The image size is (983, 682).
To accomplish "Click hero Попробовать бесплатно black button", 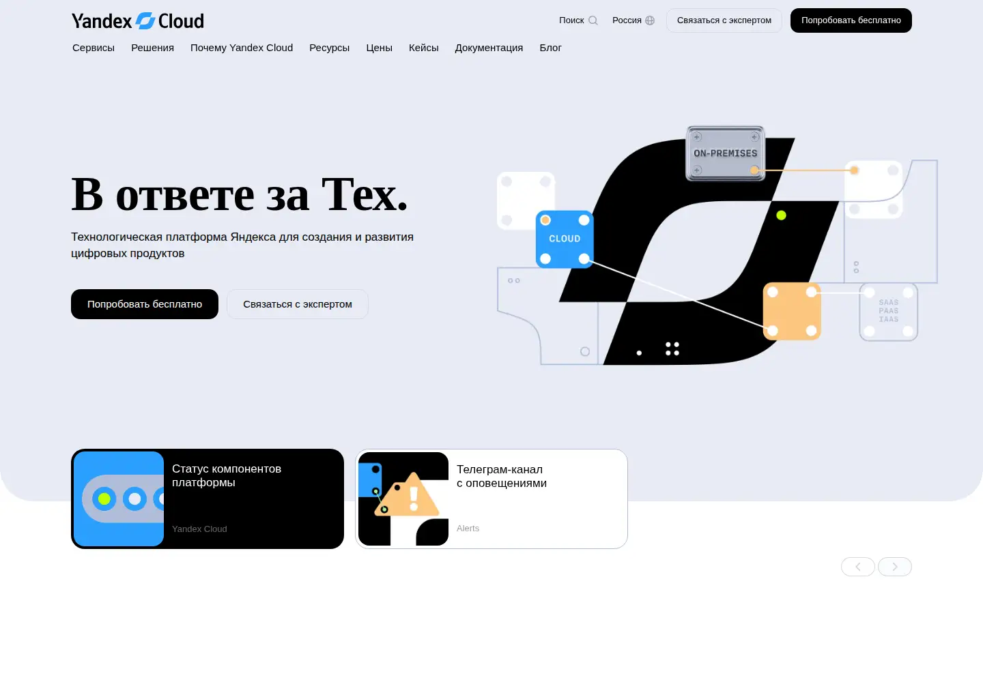I will [x=145, y=304].
